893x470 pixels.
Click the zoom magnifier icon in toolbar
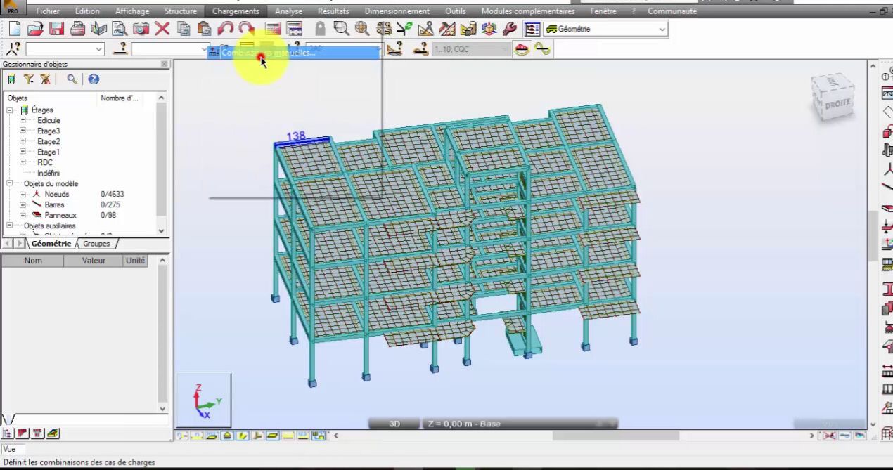coord(341,29)
